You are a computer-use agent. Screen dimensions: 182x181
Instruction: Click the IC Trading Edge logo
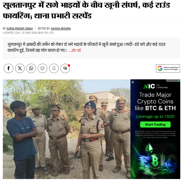pos(155,86)
